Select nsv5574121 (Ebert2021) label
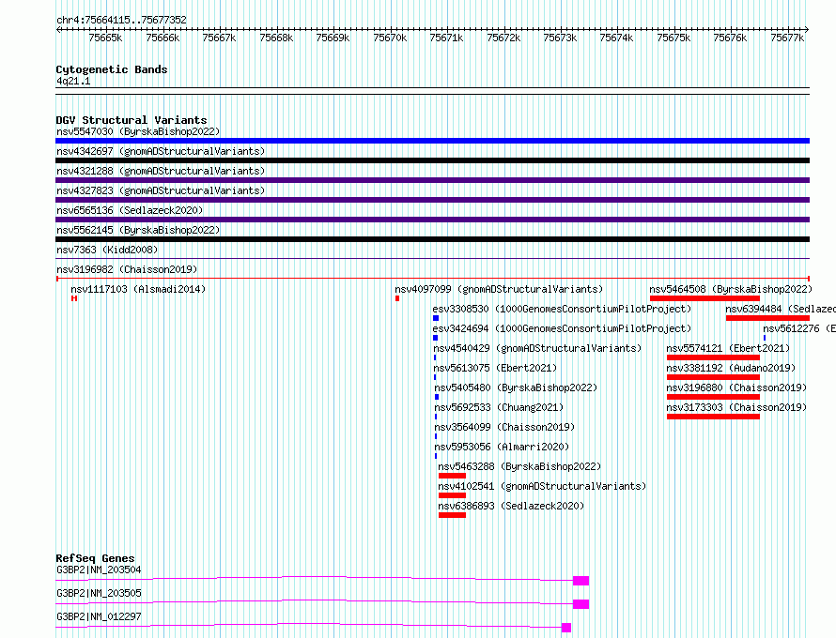 coord(728,348)
